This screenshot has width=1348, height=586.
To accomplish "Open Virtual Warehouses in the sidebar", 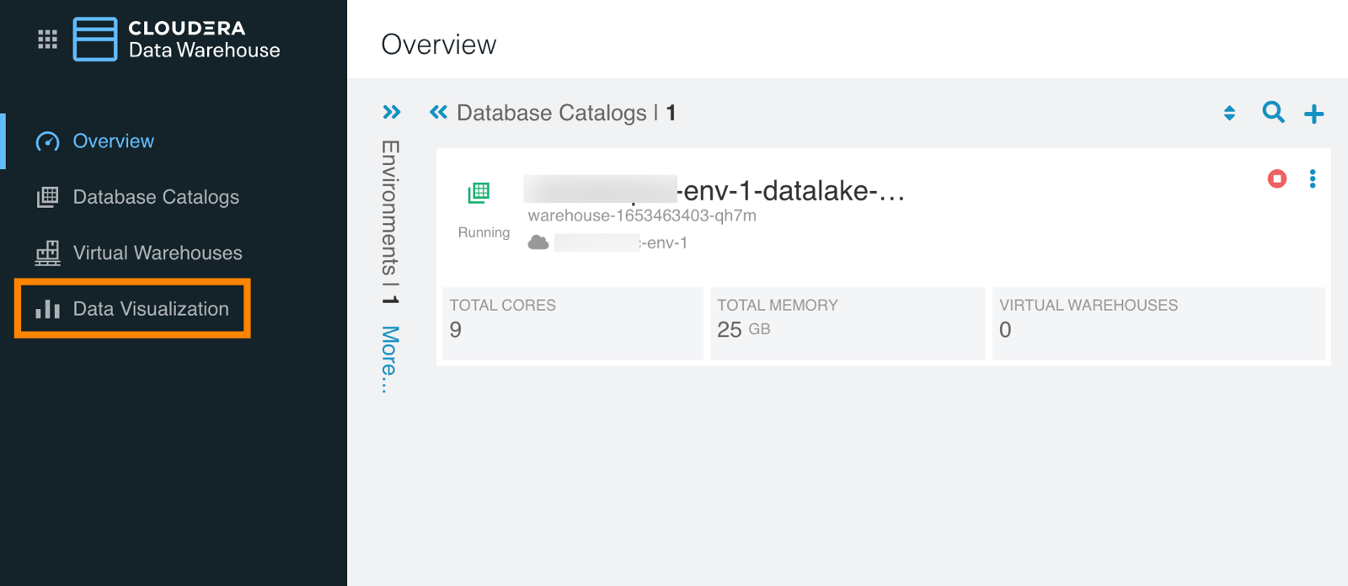I will pos(158,253).
